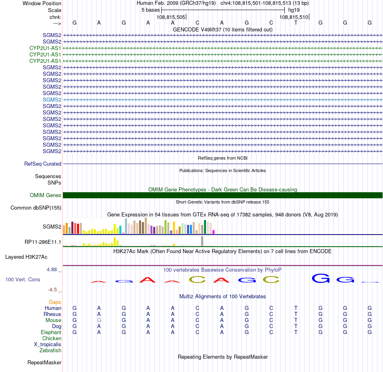
Task: Click the magenta bar ending the SGMS2 chart
Action: click(x=214, y=232)
